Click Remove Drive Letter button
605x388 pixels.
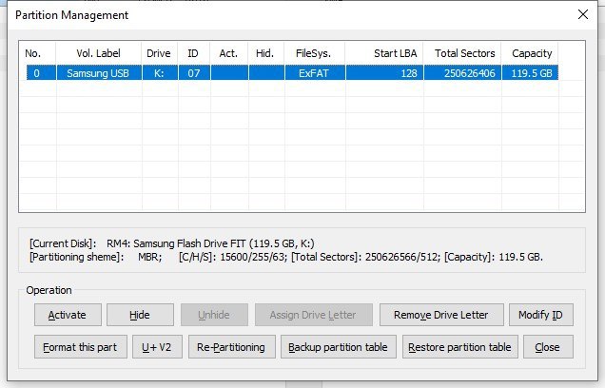click(x=441, y=315)
